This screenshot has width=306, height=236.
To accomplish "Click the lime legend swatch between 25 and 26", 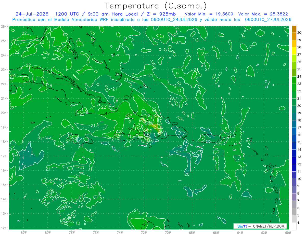I will click(x=294, y=65).
